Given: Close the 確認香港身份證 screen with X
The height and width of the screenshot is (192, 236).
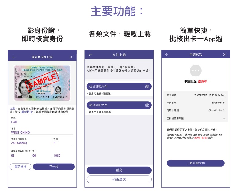Looking at the screenshot, I should click(x=71, y=57).
